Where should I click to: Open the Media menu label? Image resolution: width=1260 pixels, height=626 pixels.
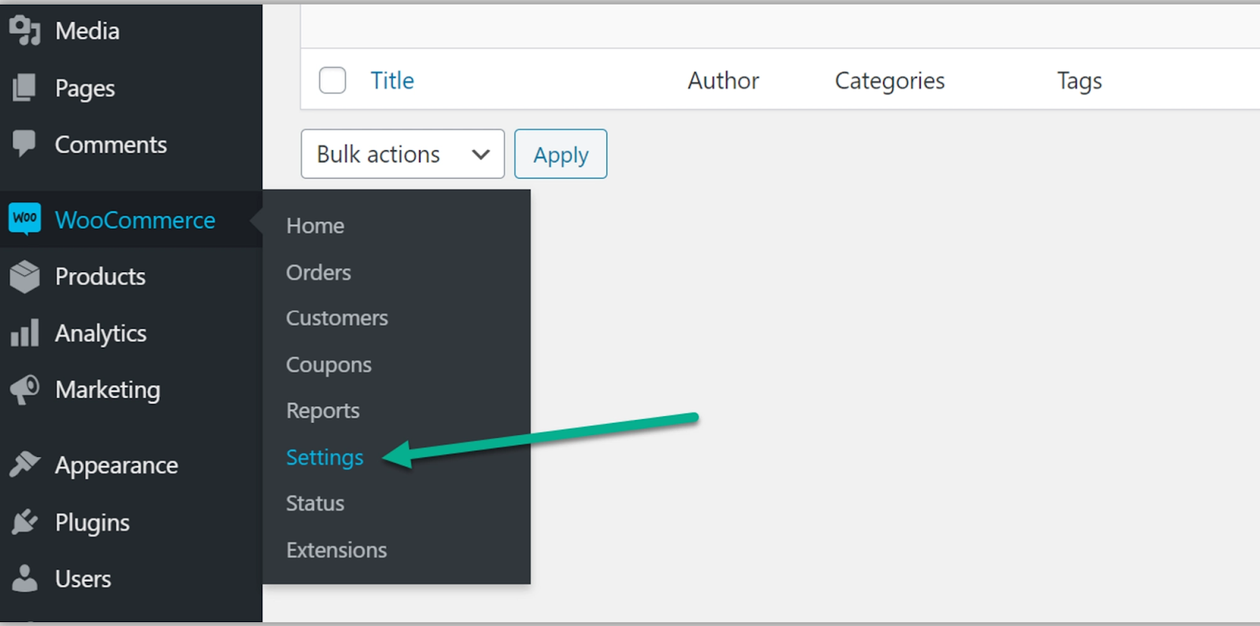(x=87, y=31)
